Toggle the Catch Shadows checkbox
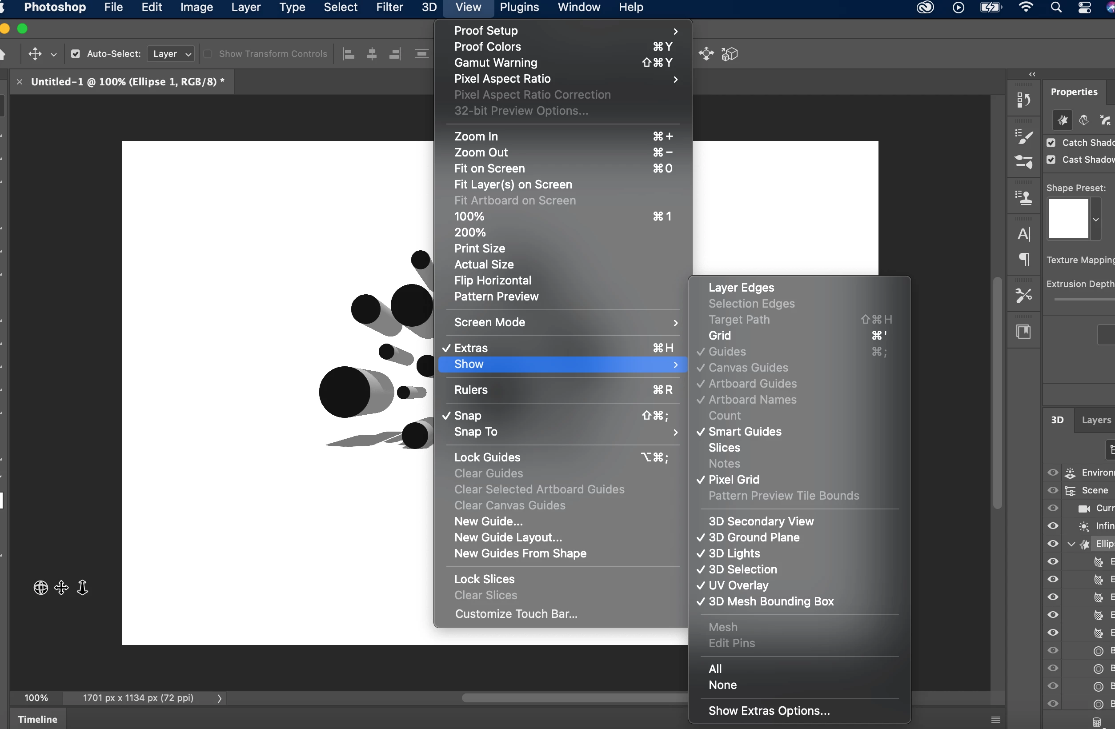The image size is (1115, 729). (x=1051, y=143)
